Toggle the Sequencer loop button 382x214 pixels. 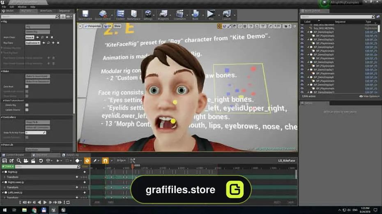(x=68, y=203)
